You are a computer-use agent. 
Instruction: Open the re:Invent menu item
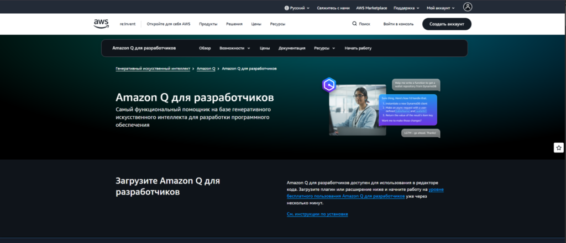[128, 24]
